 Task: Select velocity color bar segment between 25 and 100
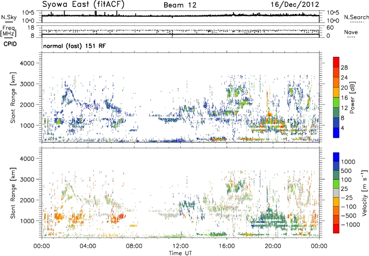coord(336,184)
